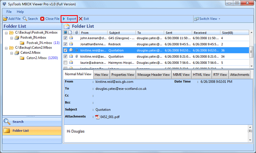
Task: Click the message body scrollbar down arrow
Action: (250, 140)
